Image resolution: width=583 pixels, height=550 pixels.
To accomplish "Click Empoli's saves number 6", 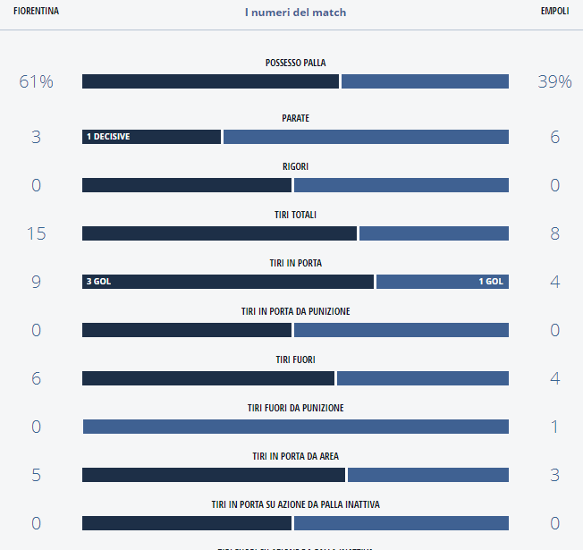I will 554,137.
